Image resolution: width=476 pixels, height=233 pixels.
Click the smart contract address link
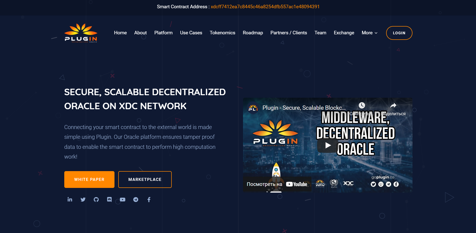[x=265, y=7]
